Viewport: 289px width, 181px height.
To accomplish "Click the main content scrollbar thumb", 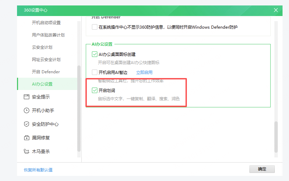I will click(276, 137).
